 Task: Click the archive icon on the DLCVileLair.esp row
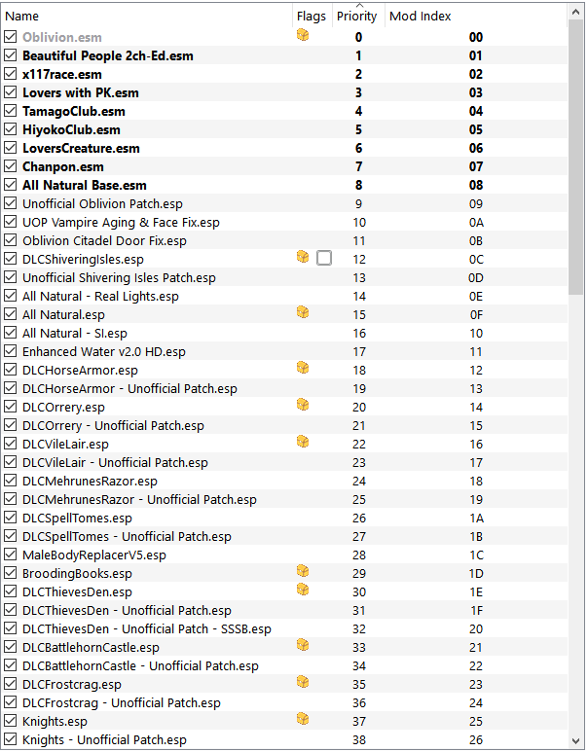coord(303,442)
